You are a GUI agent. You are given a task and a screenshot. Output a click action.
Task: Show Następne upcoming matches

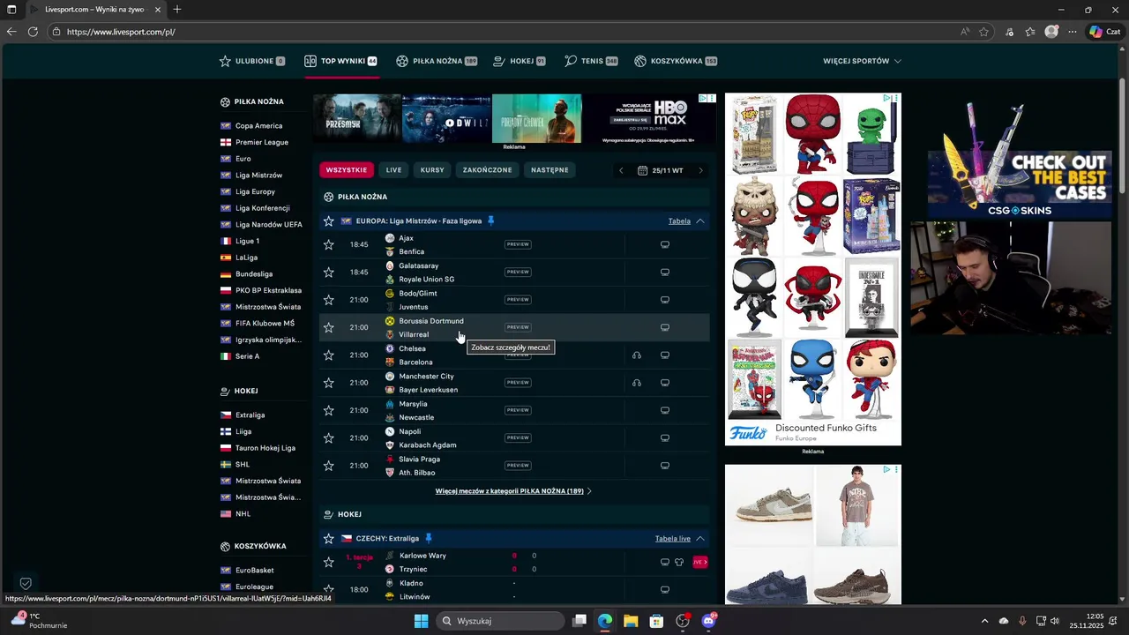[550, 170]
